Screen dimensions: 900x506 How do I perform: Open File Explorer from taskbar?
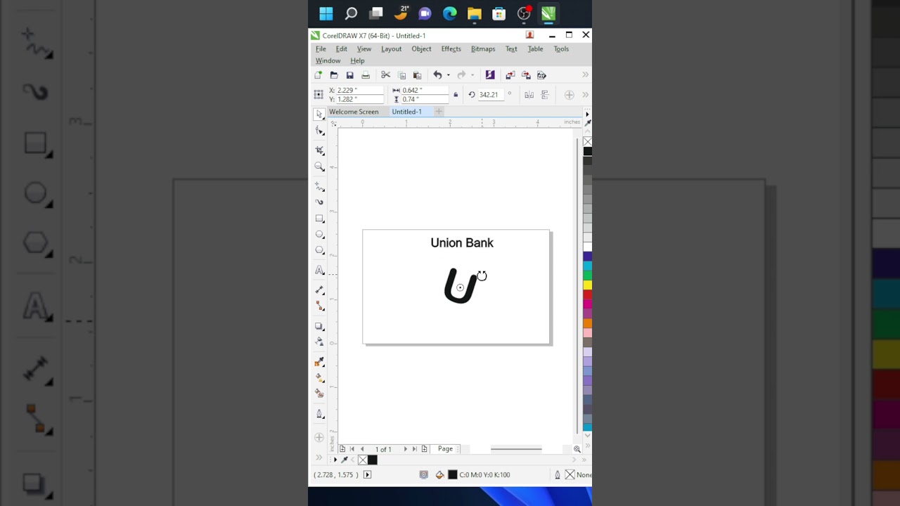click(474, 13)
